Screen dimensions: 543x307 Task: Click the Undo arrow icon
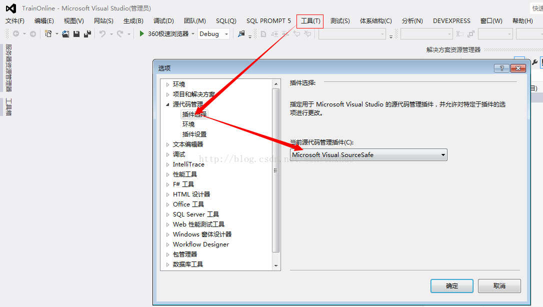coord(102,34)
